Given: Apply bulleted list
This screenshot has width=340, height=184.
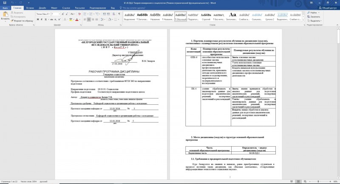Looking at the screenshot, I should (x=86, y=14).
